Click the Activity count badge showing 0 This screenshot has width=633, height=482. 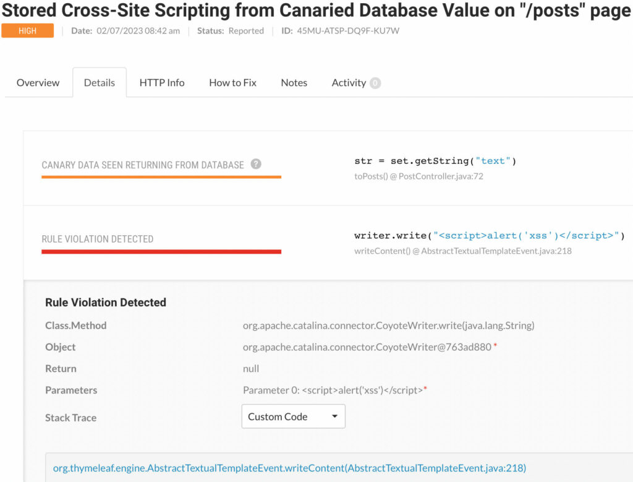pos(375,83)
